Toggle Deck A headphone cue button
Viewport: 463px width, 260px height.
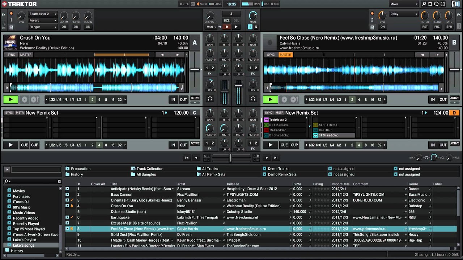(x=210, y=99)
